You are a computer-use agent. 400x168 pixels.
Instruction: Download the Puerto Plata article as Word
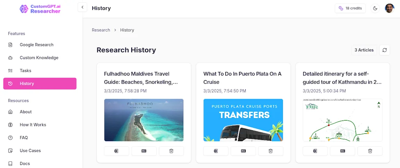click(216, 151)
